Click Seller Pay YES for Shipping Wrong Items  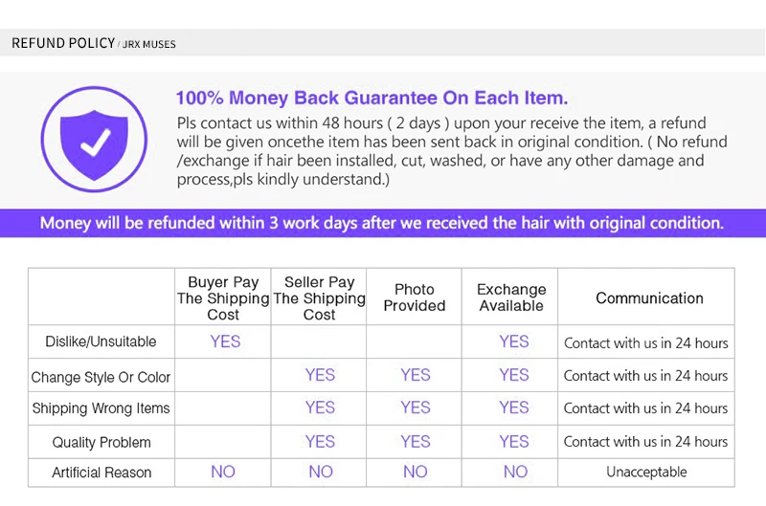pos(320,407)
